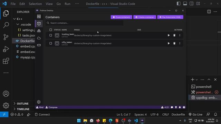Image resolution: width=221 pixels, height=124 pixels.
Task: Show hidden Windows tray icons chevron
Action: click(180, 121)
